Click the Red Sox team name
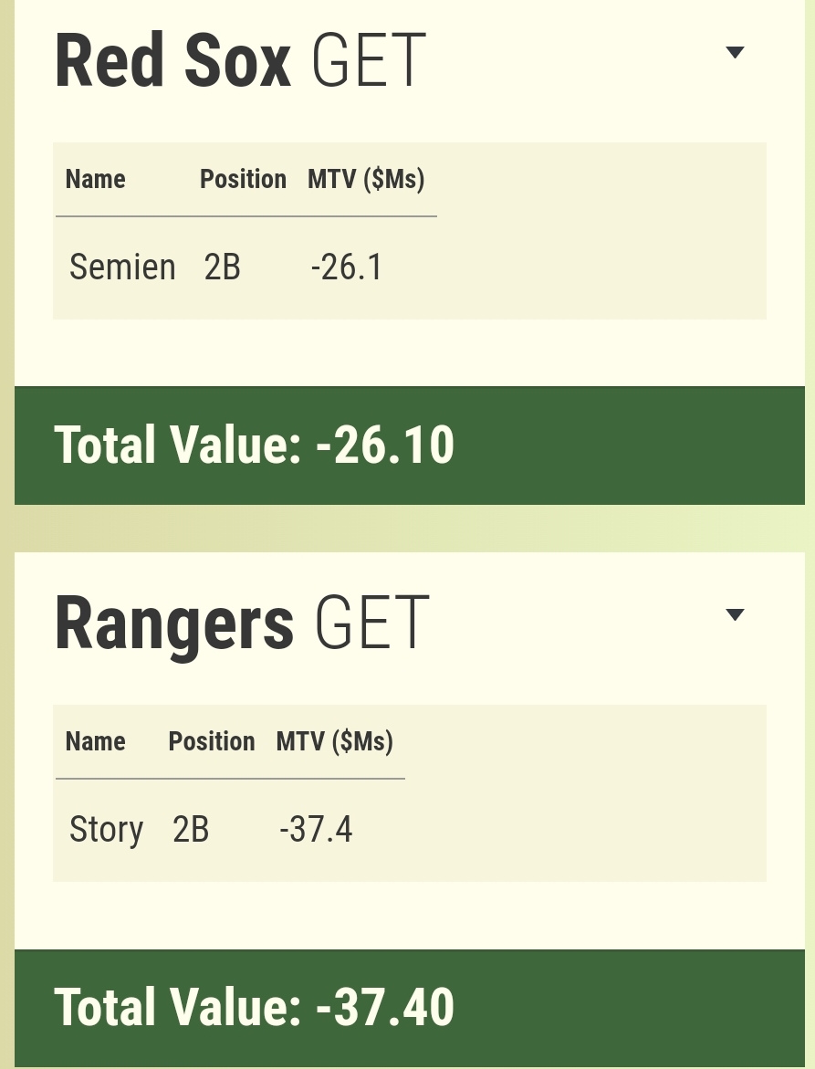Viewport: 815px width, 1069px height. click(x=173, y=61)
